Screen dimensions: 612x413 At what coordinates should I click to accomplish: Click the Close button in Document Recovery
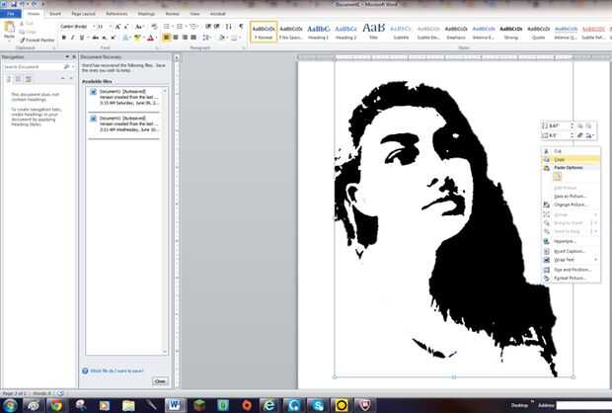point(159,380)
